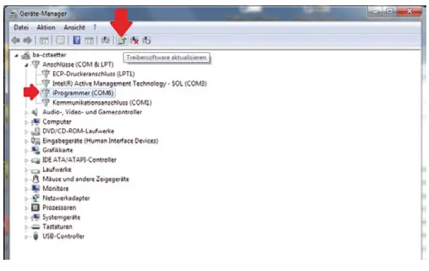This screenshot has height=271, width=429.
Task: Click the PC icon beside Computer
Action: coord(35,122)
